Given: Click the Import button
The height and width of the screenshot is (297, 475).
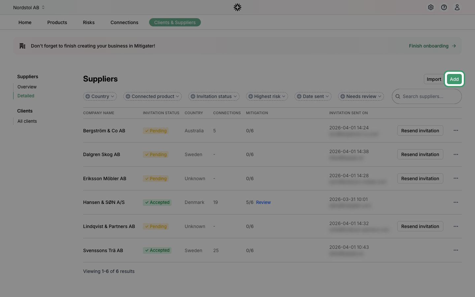Looking at the screenshot, I should (x=434, y=79).
